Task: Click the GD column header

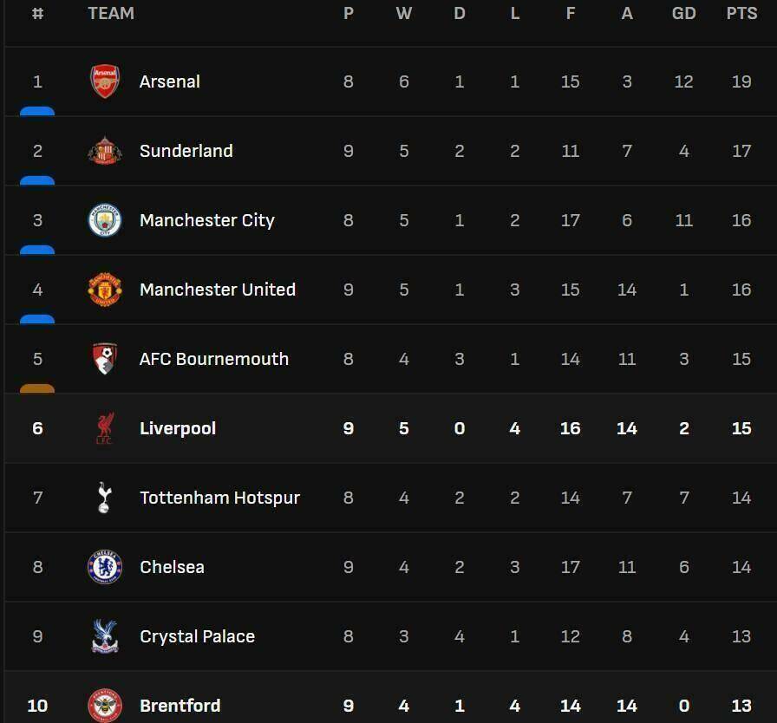Action: coord(683,14)
